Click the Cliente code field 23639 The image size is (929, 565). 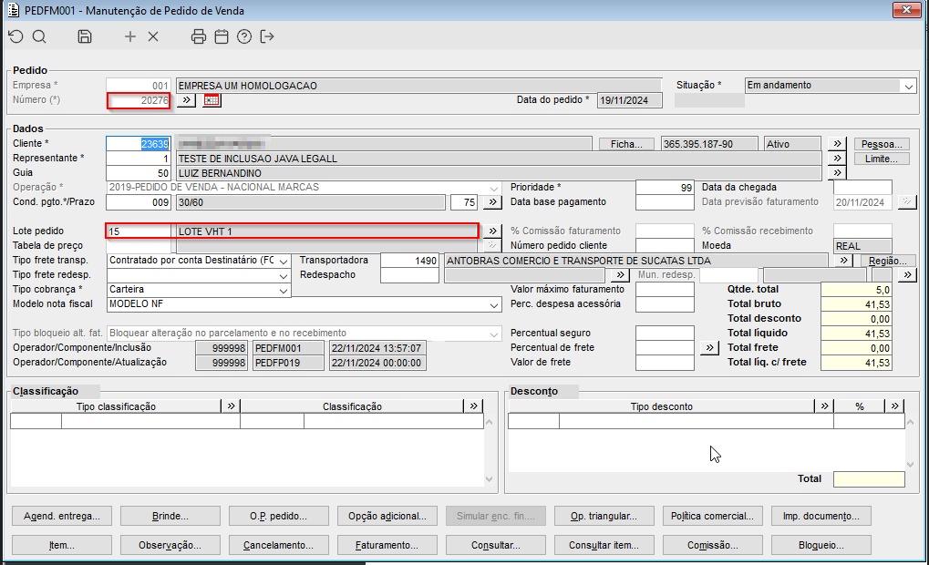(x=139, y=144)
